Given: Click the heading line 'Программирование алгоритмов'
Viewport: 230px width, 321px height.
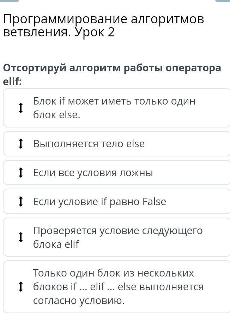Looking at the screenshot, I should 103,19.
